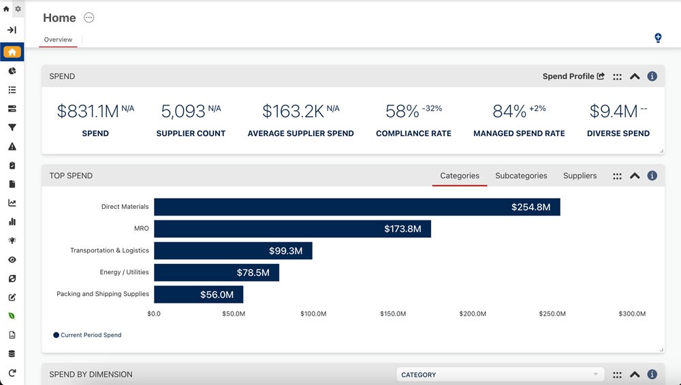
Task: Click the lightbulb icon at top right
Action: tap(658, 38)
